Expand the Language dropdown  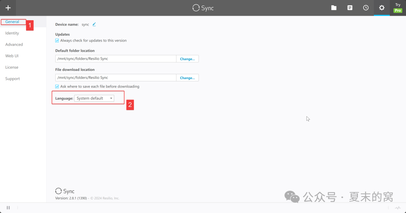coord(94,98)
